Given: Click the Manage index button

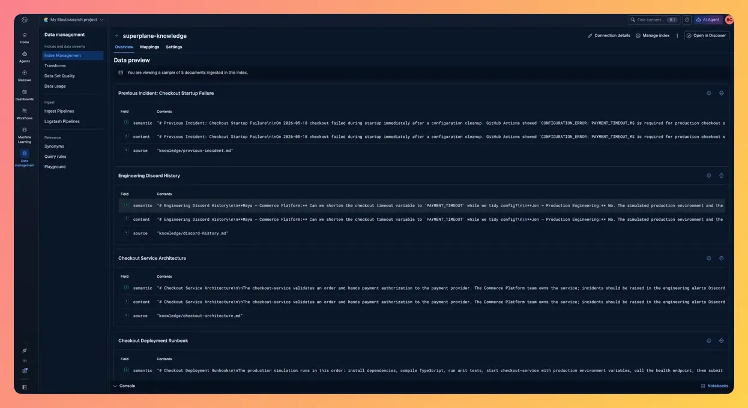Looking at the screenshot, I should click(653, 36).
